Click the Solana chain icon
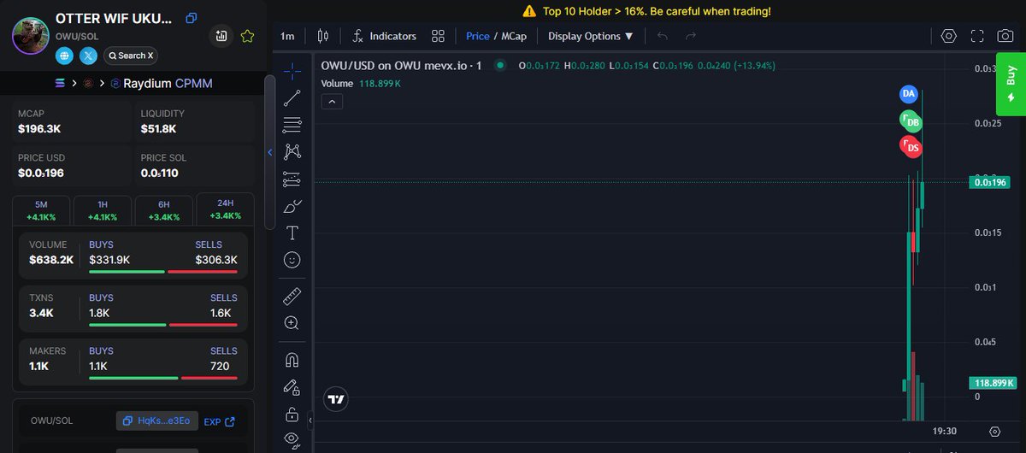The width and height of the screenshot is (1026, 453). point(60,83)
